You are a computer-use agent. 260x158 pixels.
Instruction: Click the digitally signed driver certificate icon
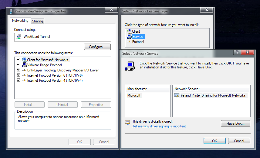pyautogui.click(x=128, y=122)
